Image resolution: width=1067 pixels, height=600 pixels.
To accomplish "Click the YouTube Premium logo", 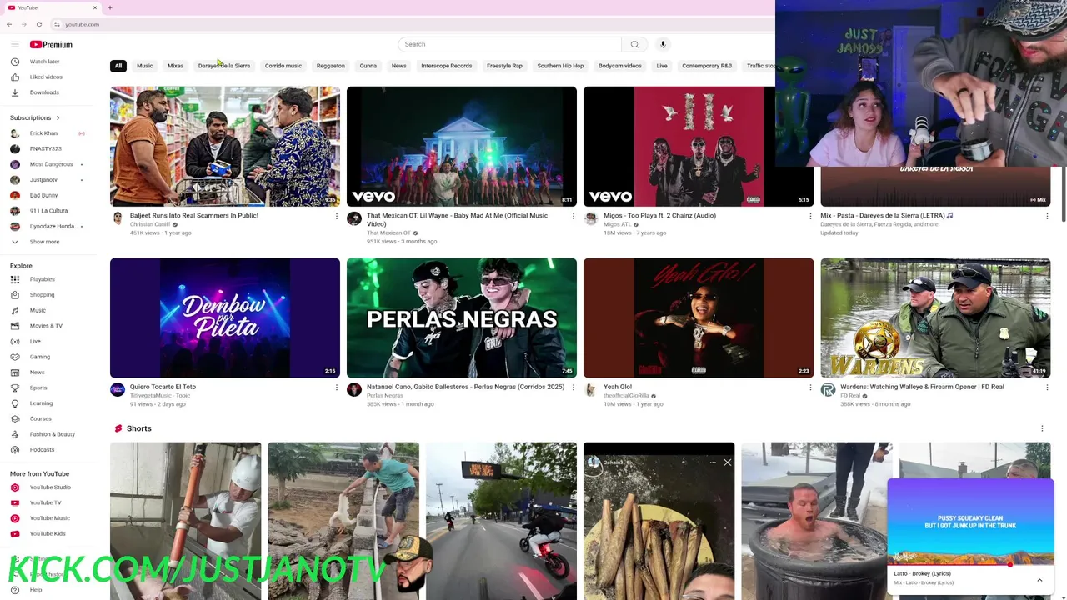I will 51,44.
